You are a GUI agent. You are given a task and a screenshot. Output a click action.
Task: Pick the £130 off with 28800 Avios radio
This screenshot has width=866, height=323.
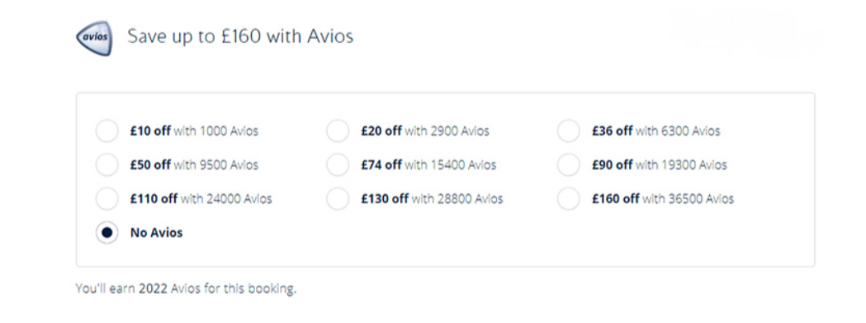click(x=338, y=198)
